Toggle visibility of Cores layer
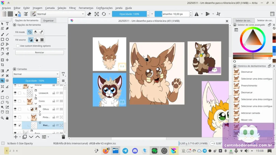Image resolution: width=276 pixels, height=155 pixels. tap(15, 101)
